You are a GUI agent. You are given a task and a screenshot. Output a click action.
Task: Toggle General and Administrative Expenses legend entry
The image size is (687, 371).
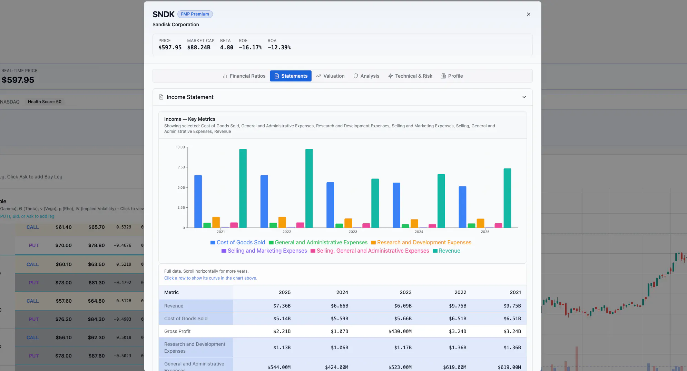(x=318, y=243)
